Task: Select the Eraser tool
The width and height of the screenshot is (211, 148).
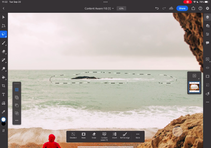Action: (x=4, y=51)
